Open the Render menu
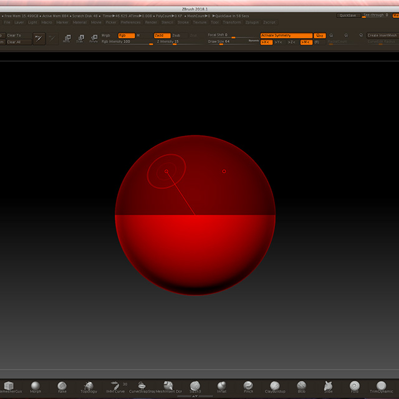Viewport: 399px width, 399px height. (151, 22)
